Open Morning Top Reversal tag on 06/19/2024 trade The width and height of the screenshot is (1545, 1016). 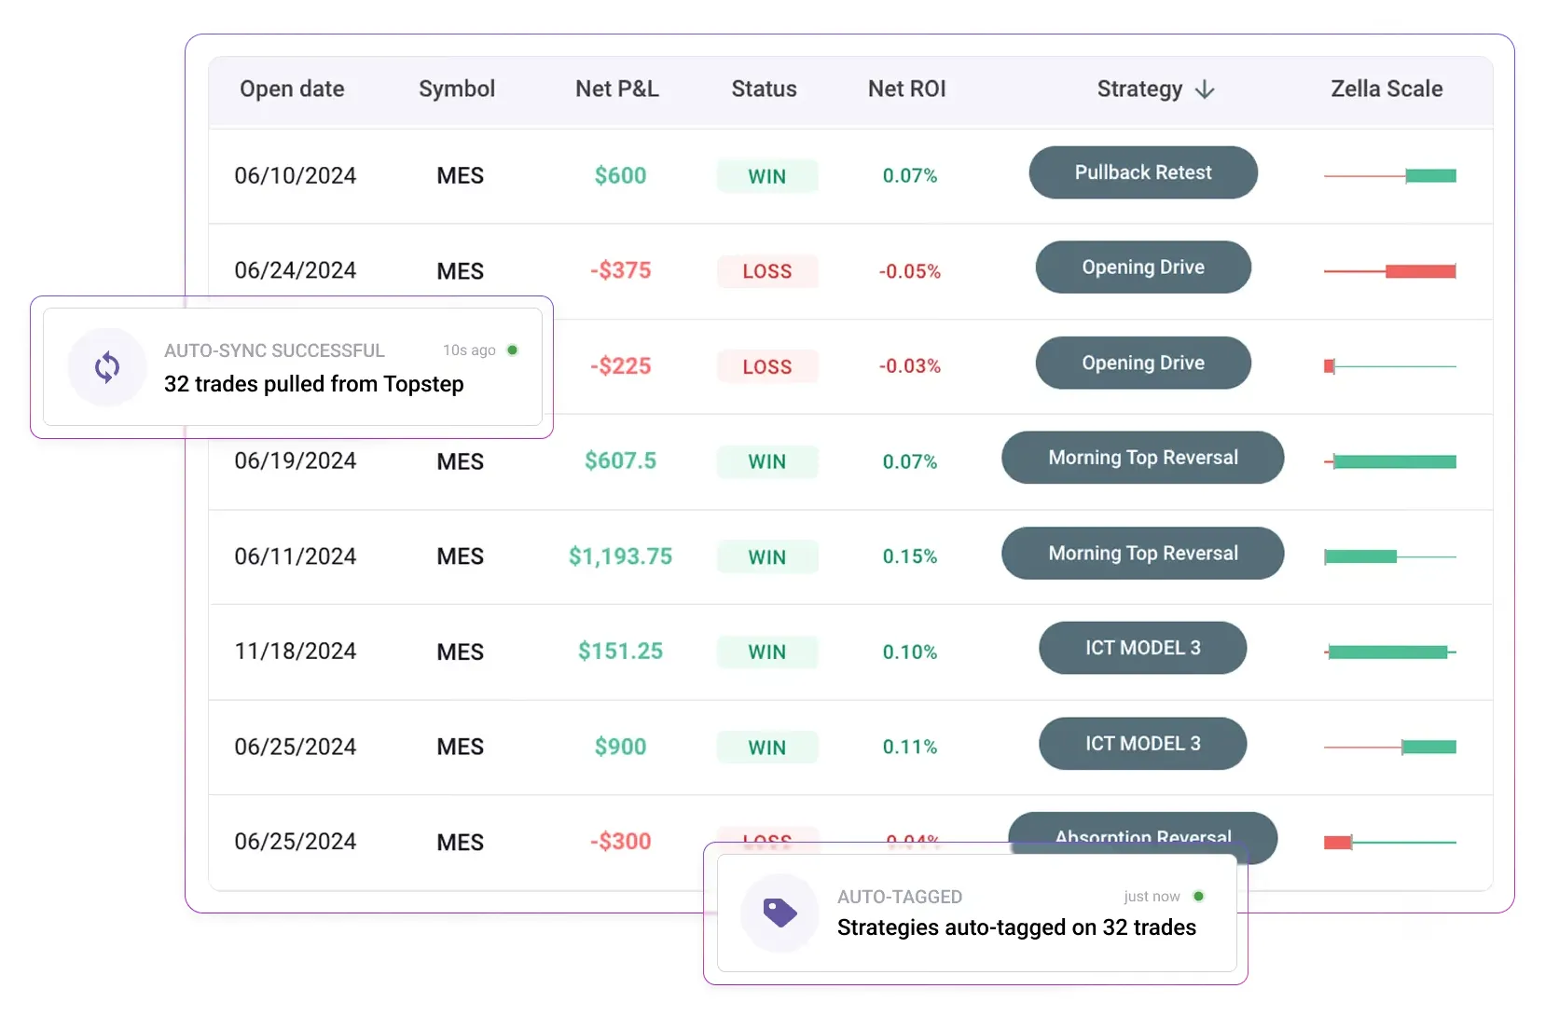click(x=1143, y=458)
